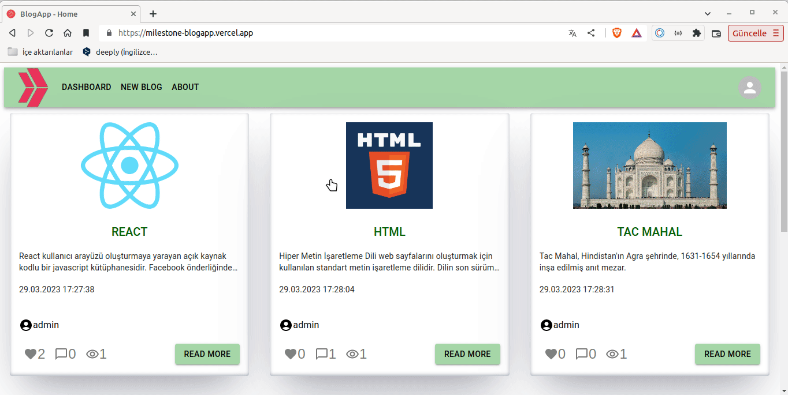This screenshot has width=788, height=395.
Task: Open the Brave wallet icon
Action: tap(716, 33)
